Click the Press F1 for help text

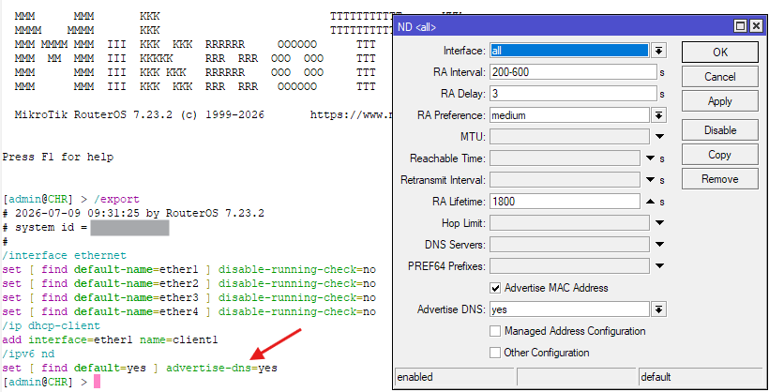coord(58,157)
